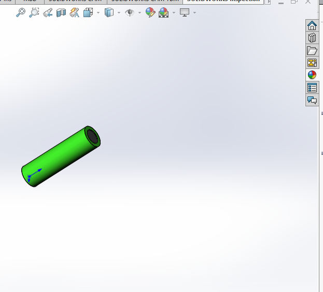The width and height of the screenshot is (323, 292).
Task: Return to the Previous View
Action: click(x=48, y=12)
